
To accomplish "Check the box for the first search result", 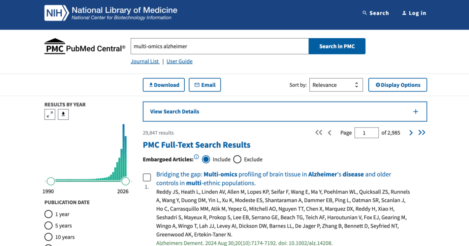I will point(147,177).
